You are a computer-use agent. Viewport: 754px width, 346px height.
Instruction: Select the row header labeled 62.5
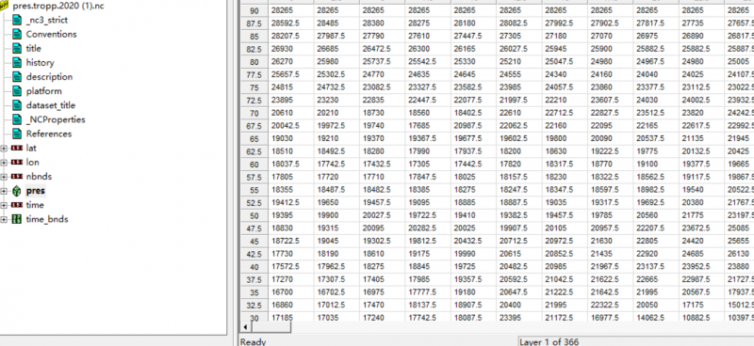(x=254, y=151)
